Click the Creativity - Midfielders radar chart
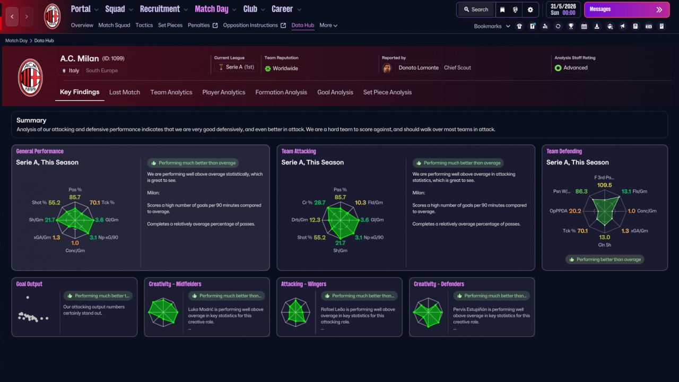 pos(163,311)
